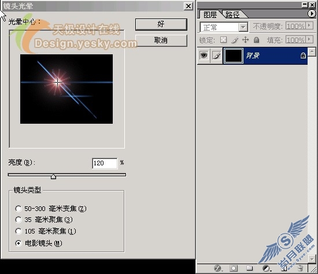The image size is (318, 274).
Task: Click the 亮度 brightness slider handle
Action: (x=53, y=176)
